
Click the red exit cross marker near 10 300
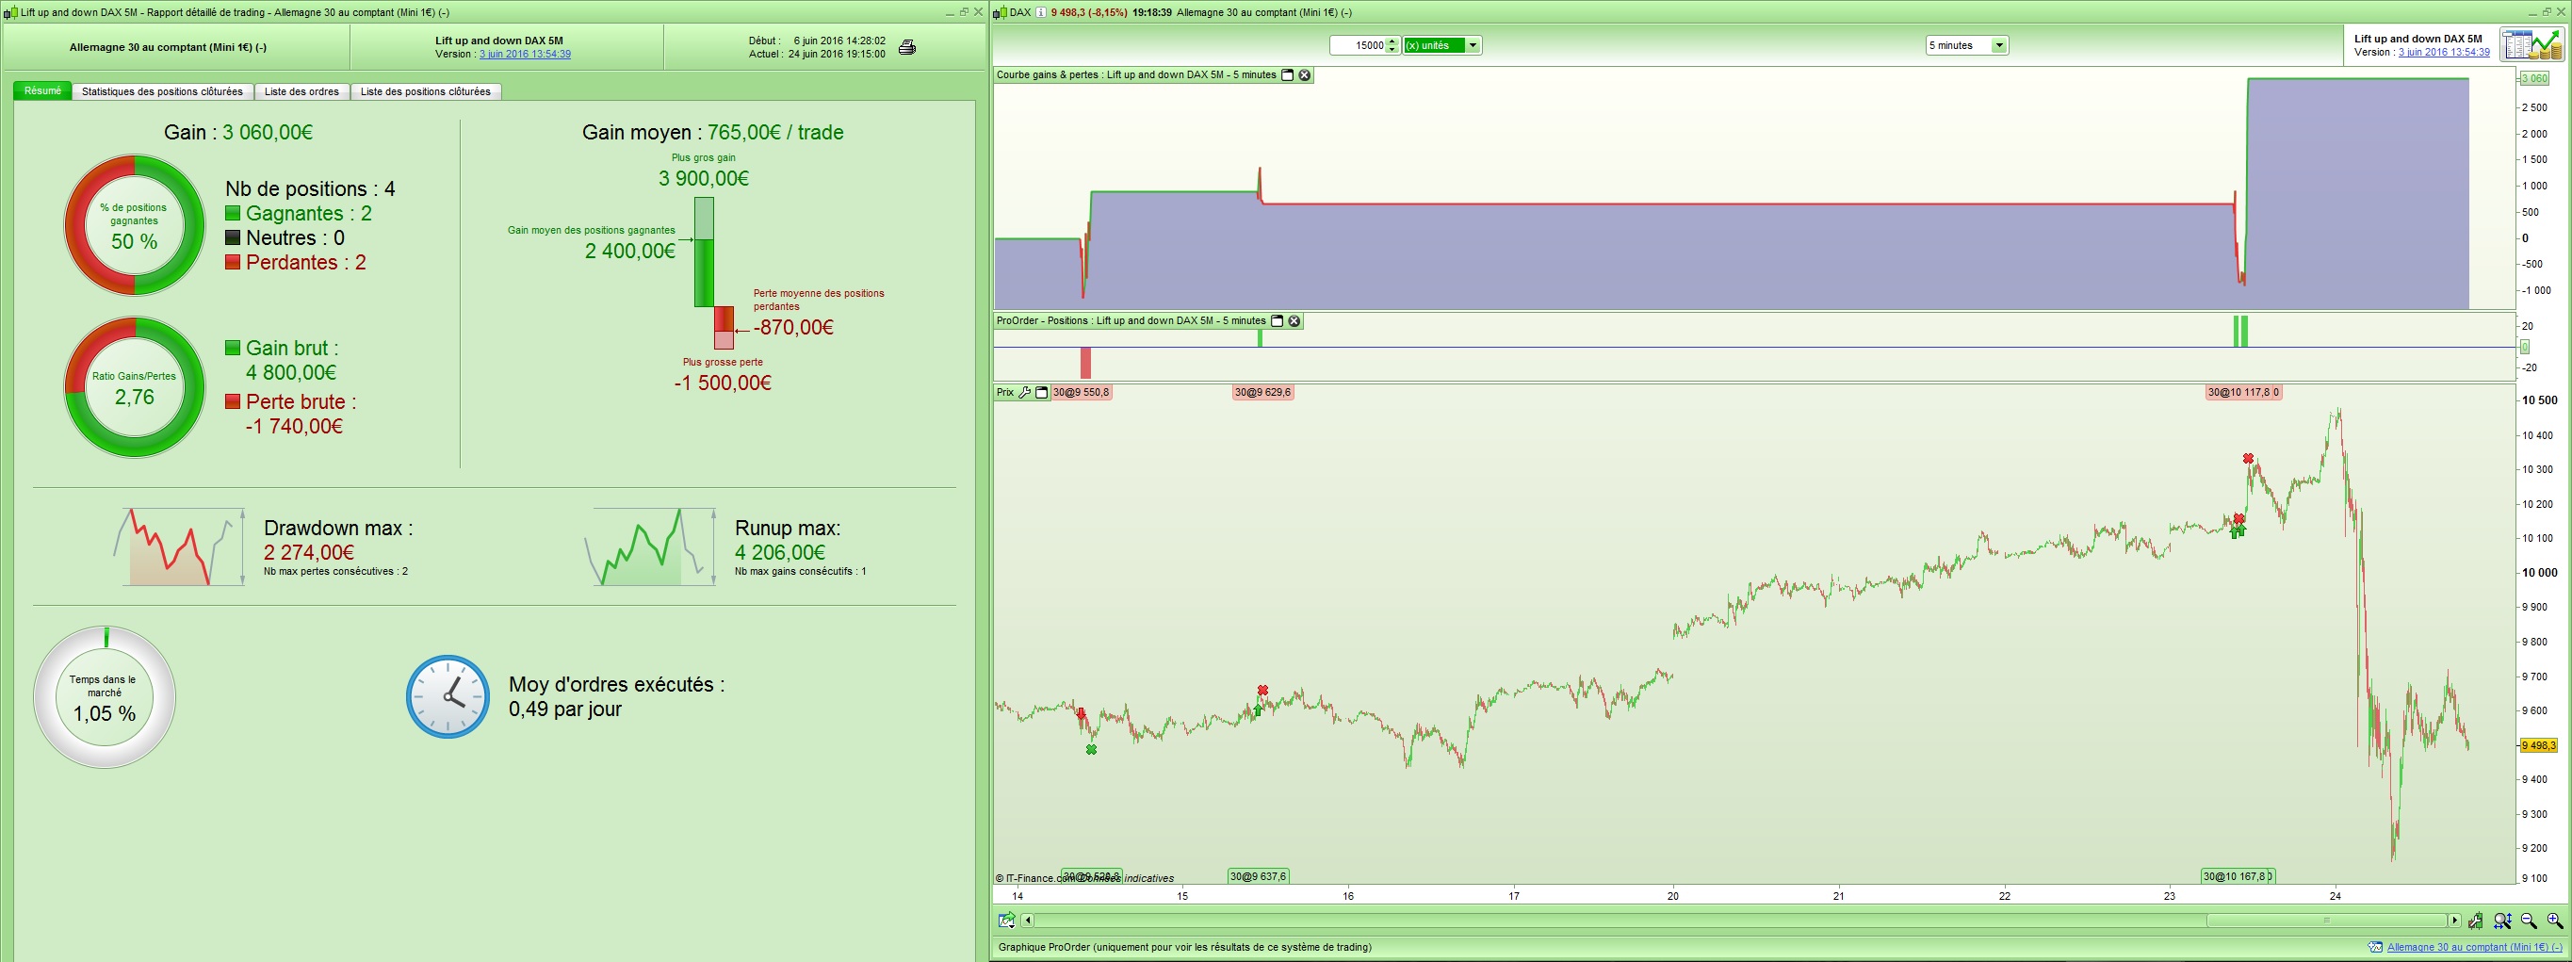(x=2248, y=459)
